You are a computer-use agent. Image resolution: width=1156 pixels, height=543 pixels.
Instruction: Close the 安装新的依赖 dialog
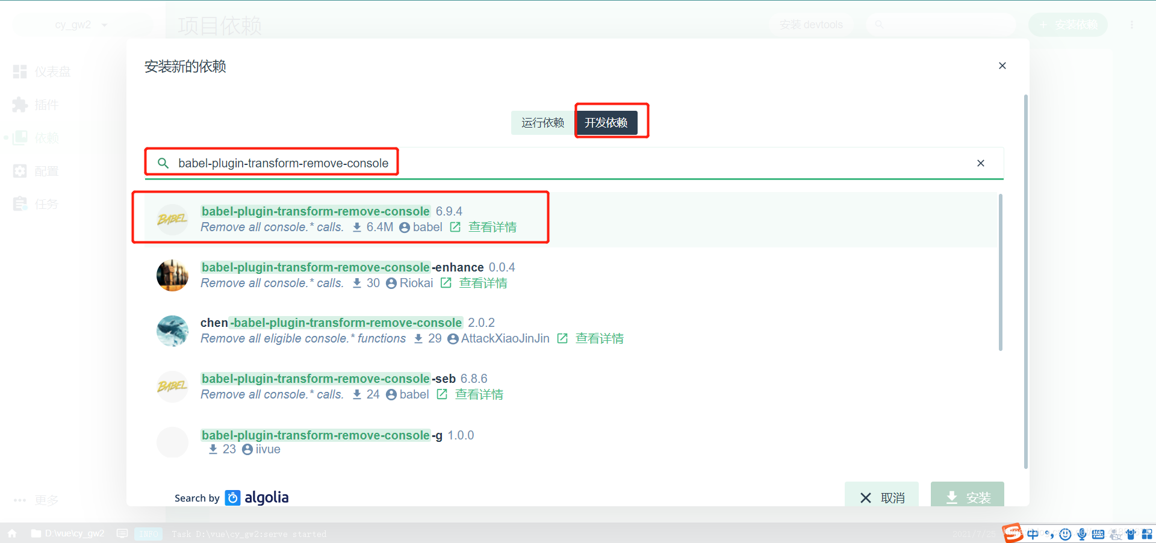coord(1002,66)
